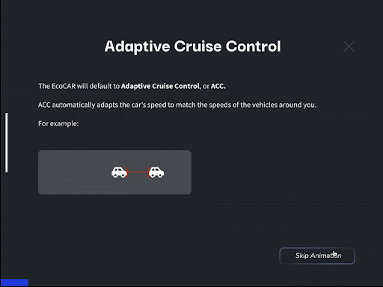The image size is (383, 287).
Task: Click the For example: label
Action: (58, 123)
